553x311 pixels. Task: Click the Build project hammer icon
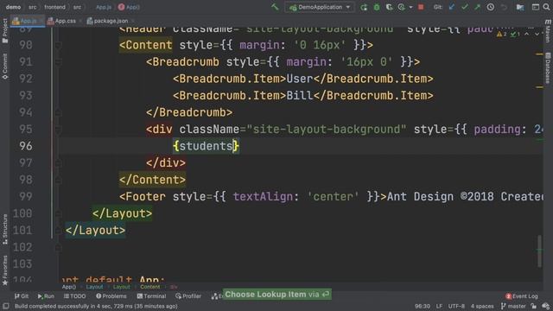275,7
